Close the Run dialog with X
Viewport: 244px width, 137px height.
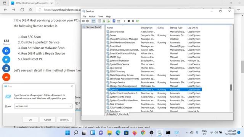[x=72, y=86]
